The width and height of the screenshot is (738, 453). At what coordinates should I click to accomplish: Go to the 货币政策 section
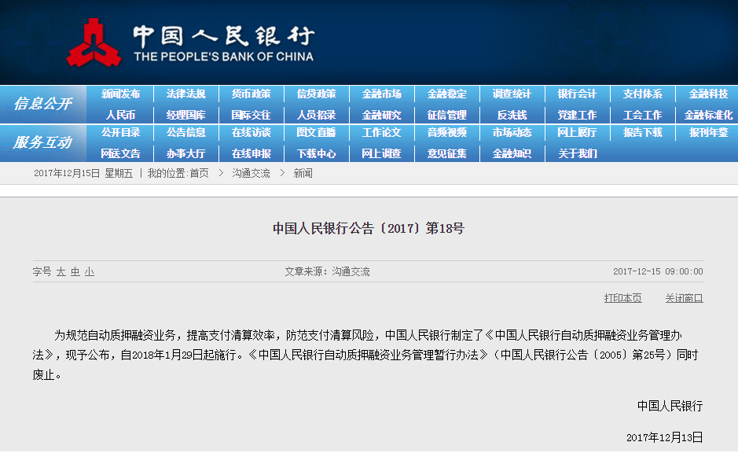pos(251,94)
